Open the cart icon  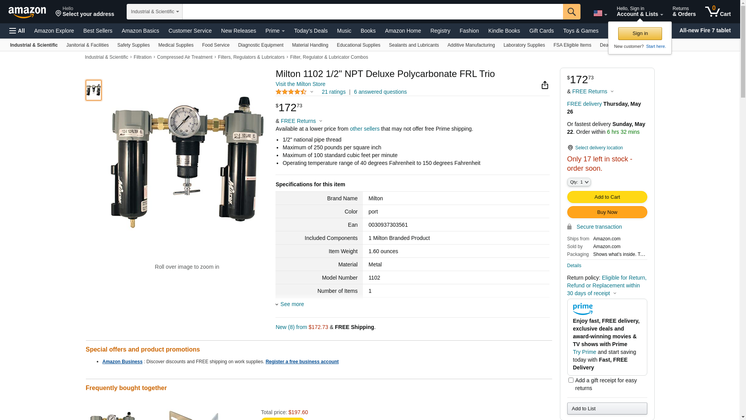tap(718, 11)
